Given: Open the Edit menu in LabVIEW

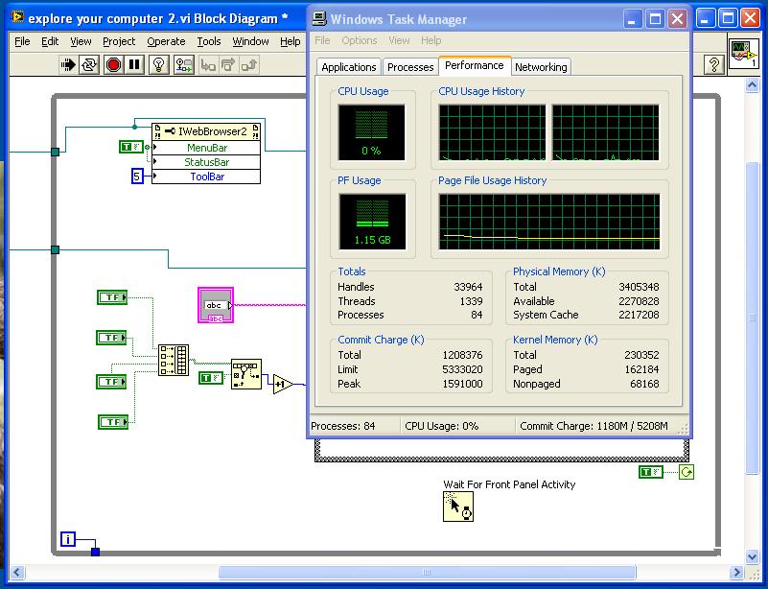Looking at the screenshot, I should (x=50, y=41).
